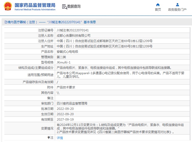Open the 详情 link

pos(60,138)
